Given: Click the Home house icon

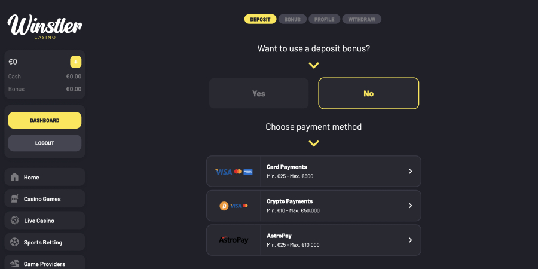Looking at the screenshot, I should point(15,178).
